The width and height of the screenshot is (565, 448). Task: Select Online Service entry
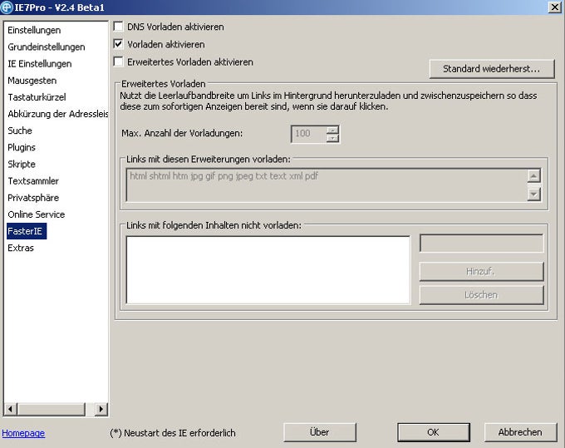click(37, 214)
